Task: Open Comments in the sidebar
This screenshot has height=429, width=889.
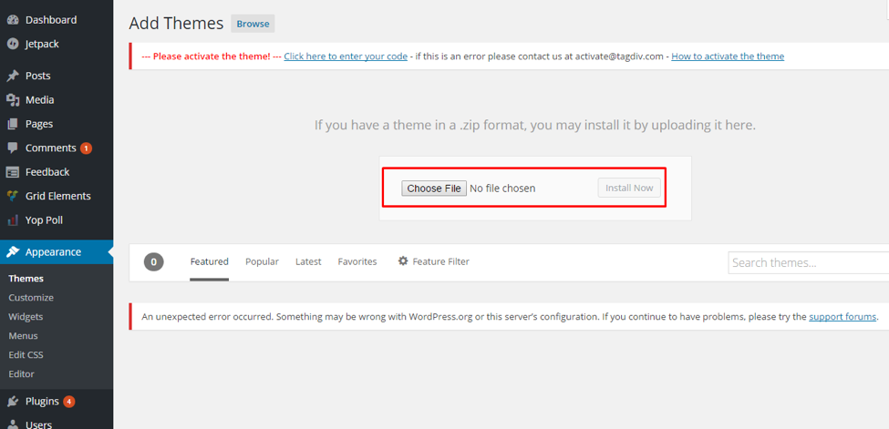Action: [50, 148]
